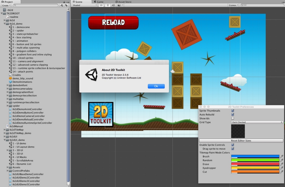
Task: Toggle Drag sprite to move checkbox
Action: click(233, 149)
